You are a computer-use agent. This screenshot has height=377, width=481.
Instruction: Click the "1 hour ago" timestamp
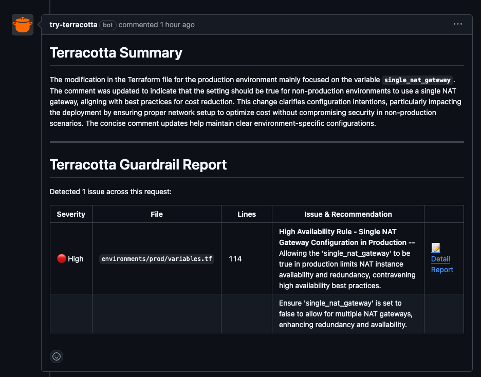pos(177,25)
